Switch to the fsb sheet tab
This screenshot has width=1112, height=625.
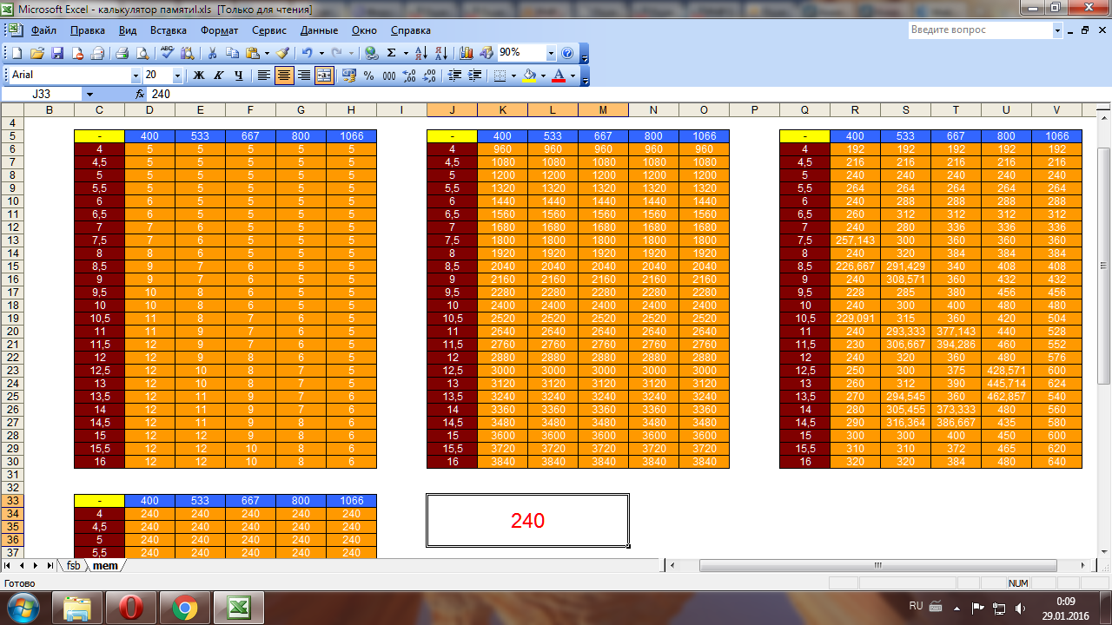[74, 566]
